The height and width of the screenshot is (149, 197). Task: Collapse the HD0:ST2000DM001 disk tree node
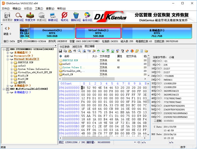click(x=4, y=49)
